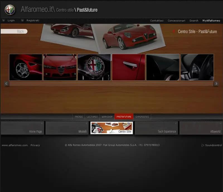Open the Contattaci link
Image resolution: width=223 pixels, height=192 pixels.
pyautogui.click(x=157, y=21)
